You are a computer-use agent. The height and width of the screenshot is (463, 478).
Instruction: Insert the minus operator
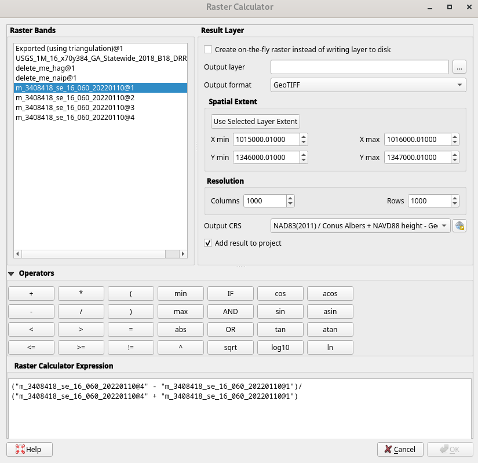[31, 312]
